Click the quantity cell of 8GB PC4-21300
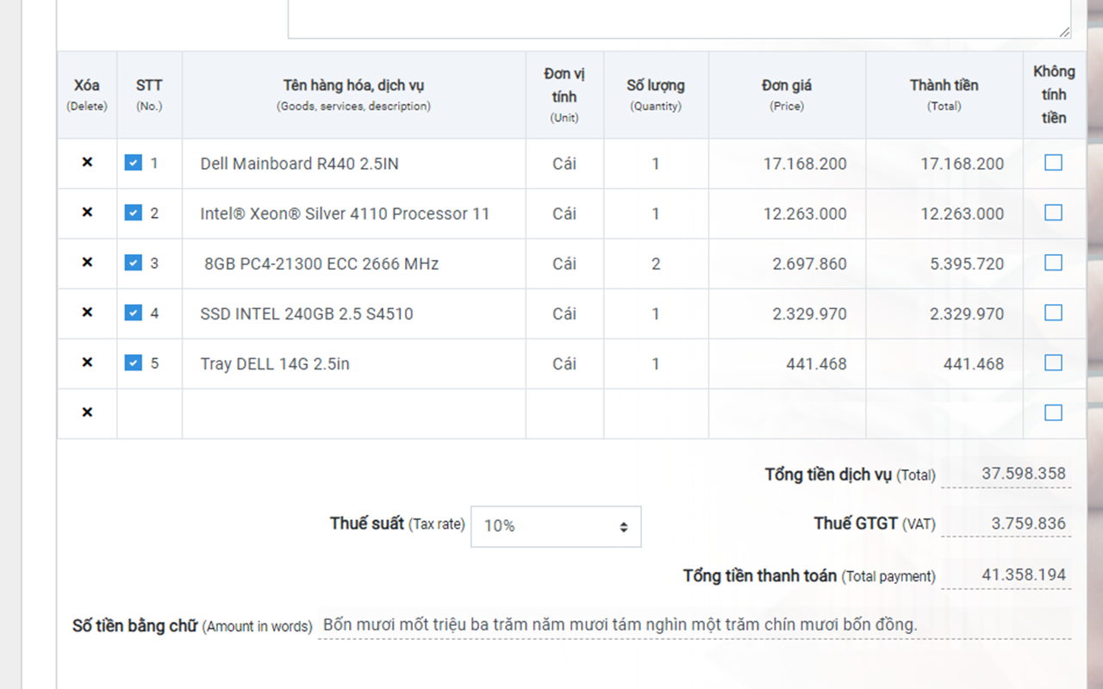1103x689 pixels. [656, 264]
